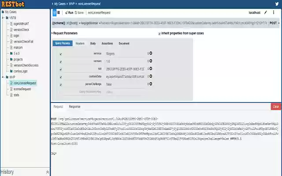This screenshot has height=176, width=282.
Task: Switch to the Request tab in output panel
Action: (58, 106)
